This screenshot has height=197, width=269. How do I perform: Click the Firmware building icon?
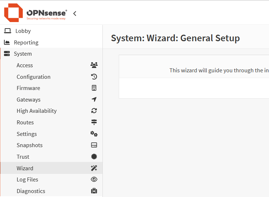point(94,88)
